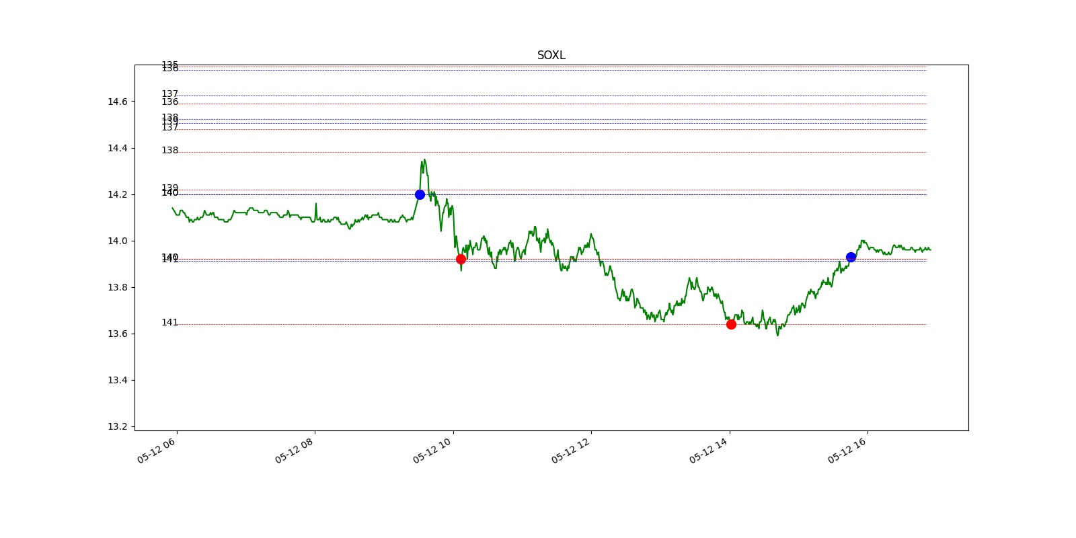The image size is (1076, 538).
Task: Select the blue marker near 13.93 before 16:00
Action: (x=851, y=257)
